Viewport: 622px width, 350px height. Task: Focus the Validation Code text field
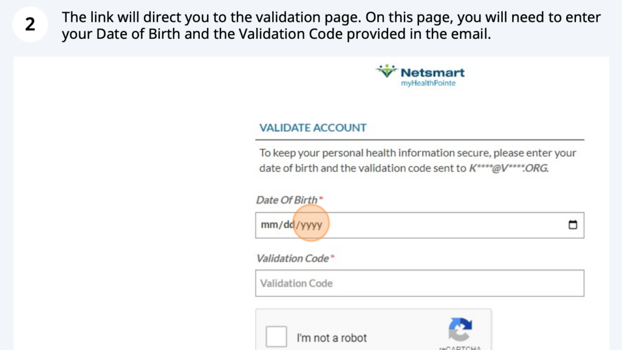(x=420, y=283)
